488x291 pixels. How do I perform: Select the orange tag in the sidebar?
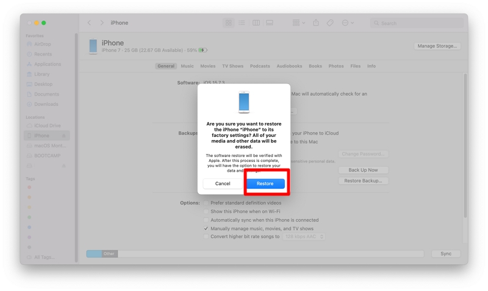pos(29,197)
